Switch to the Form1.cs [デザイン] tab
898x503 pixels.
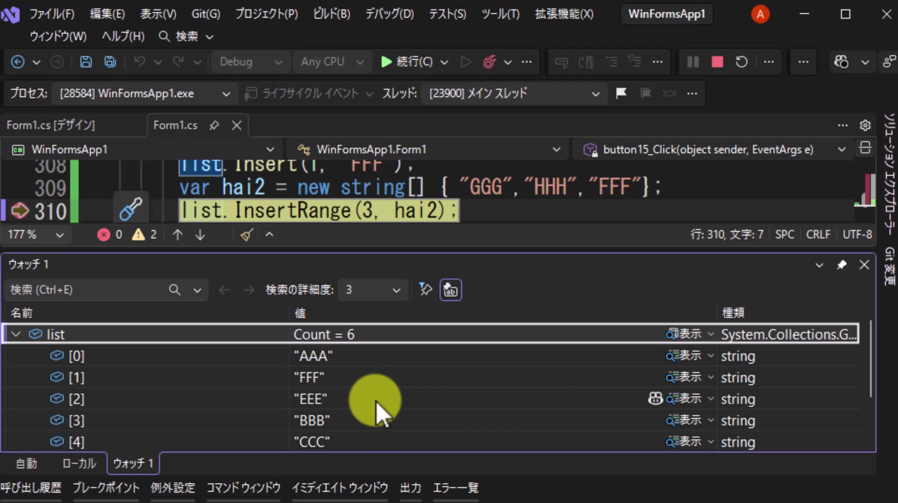click(51, 125)
